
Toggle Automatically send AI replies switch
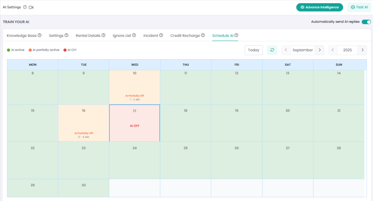point(366,22)
